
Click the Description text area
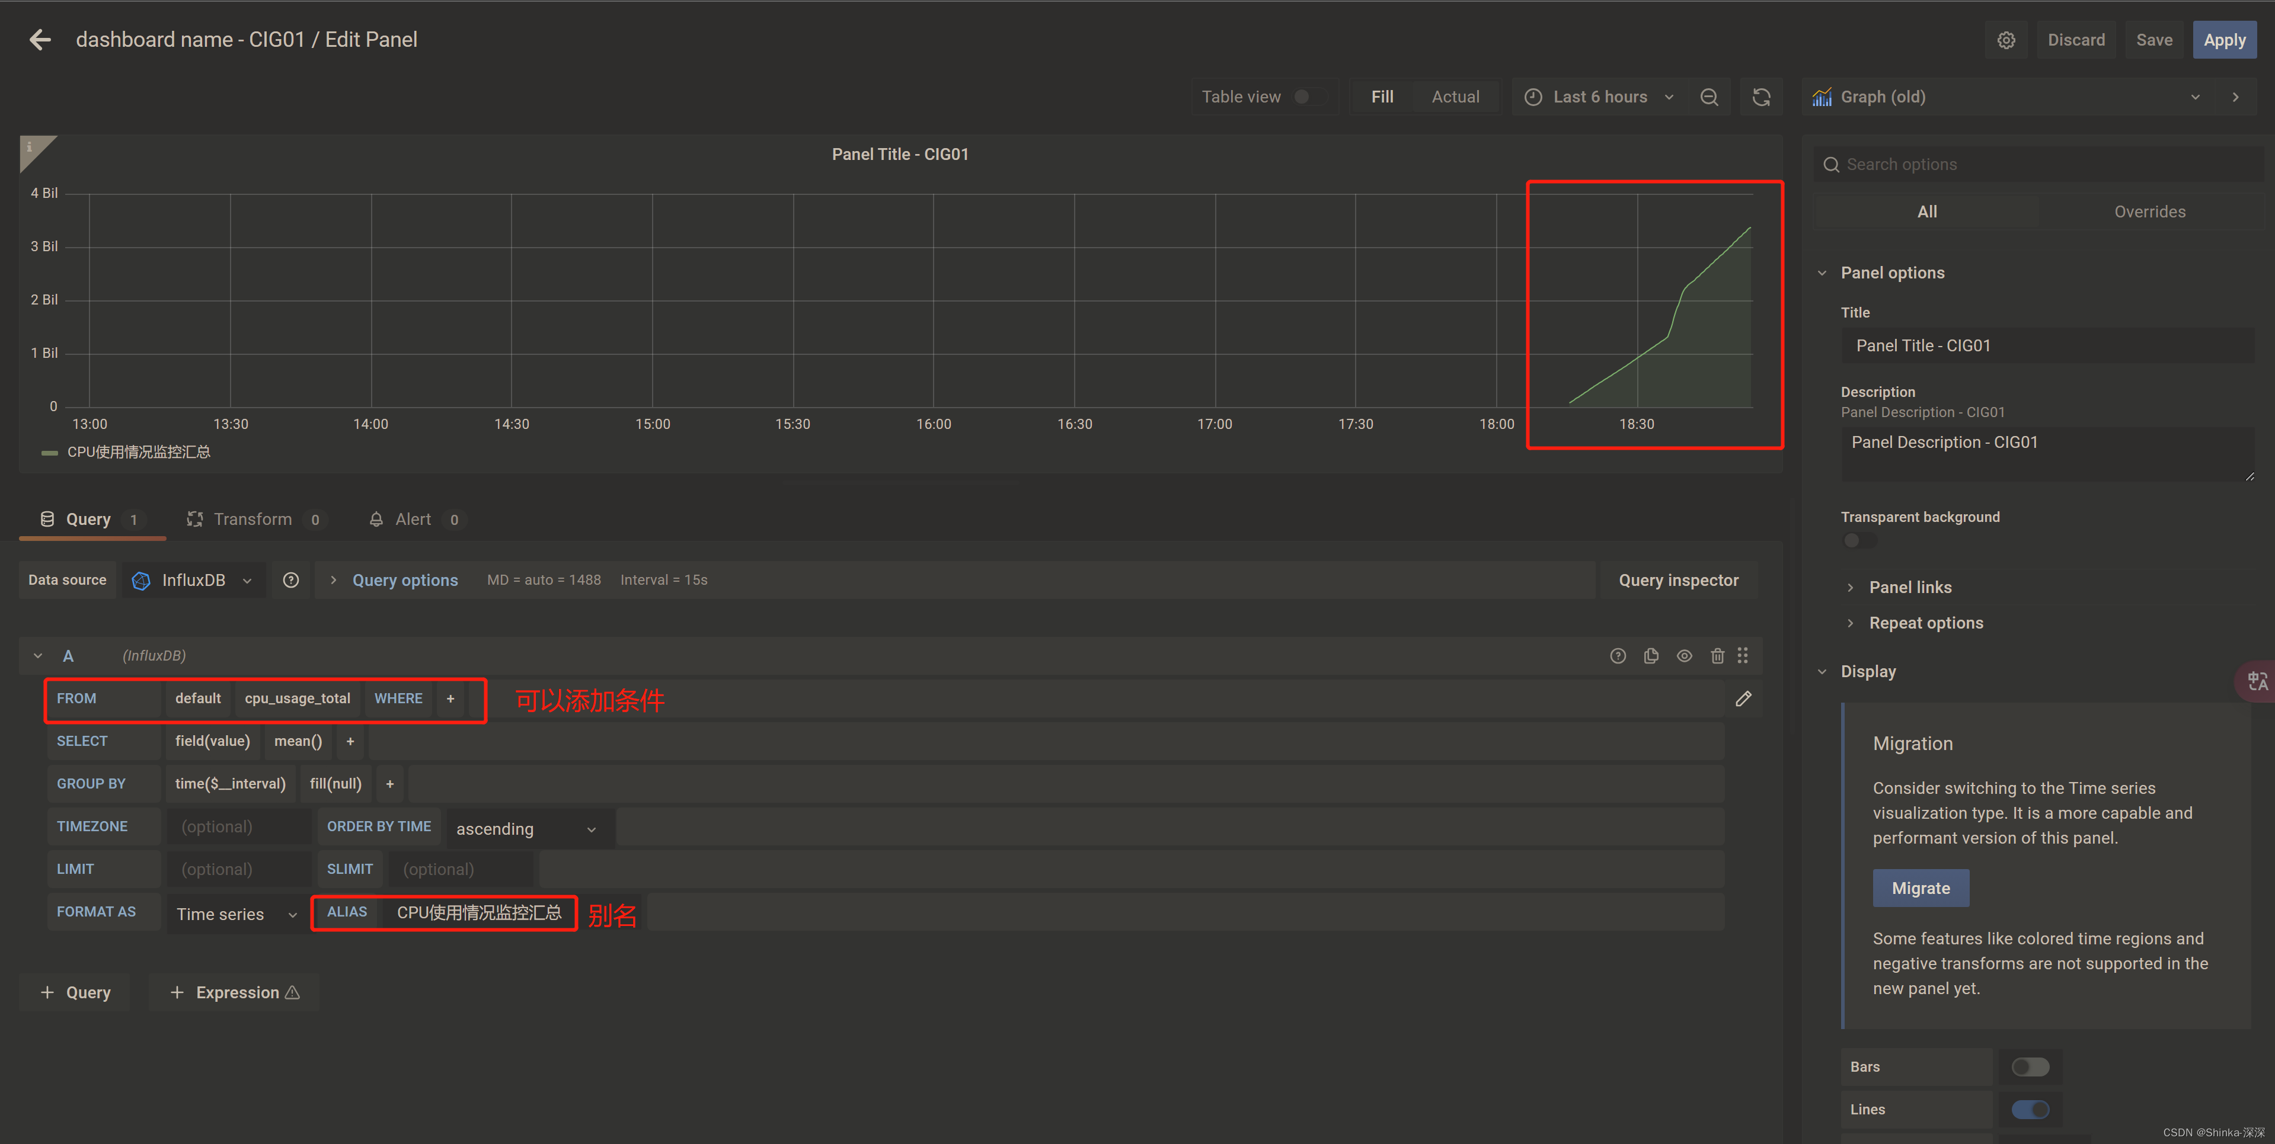(x=2047, y=454)
